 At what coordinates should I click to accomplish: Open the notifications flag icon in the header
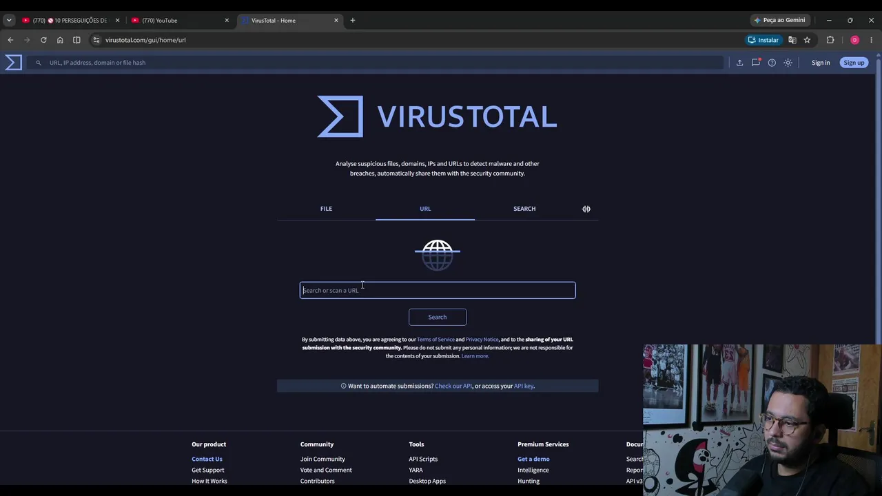coord(756,63)
